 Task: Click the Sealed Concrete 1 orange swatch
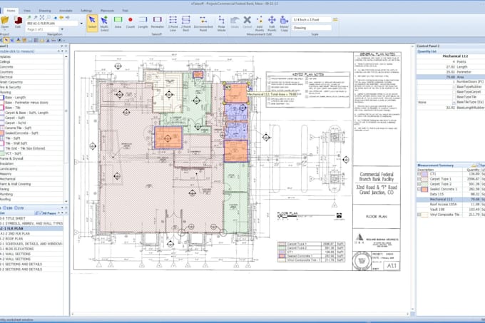click(x=424, y=189)
